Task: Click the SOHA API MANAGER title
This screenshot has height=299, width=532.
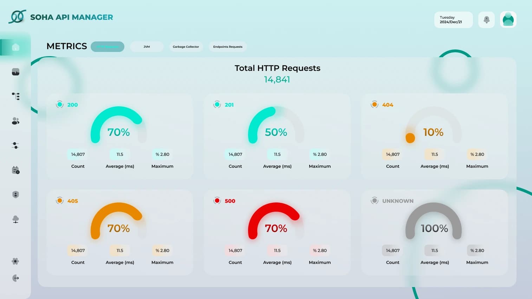Action: tap(72, 17)
